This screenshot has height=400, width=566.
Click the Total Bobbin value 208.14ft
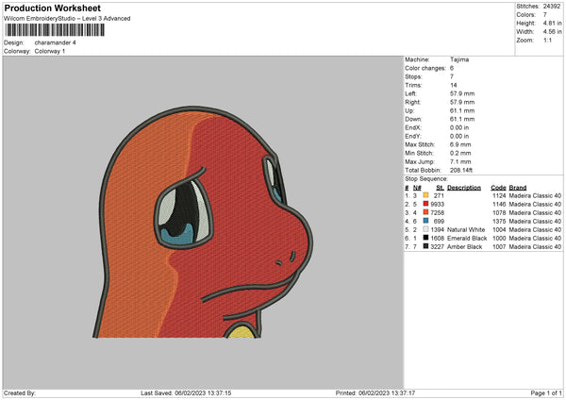[463, 169]
